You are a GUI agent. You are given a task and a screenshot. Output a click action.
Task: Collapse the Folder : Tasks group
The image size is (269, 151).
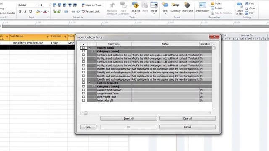point(89,48)
